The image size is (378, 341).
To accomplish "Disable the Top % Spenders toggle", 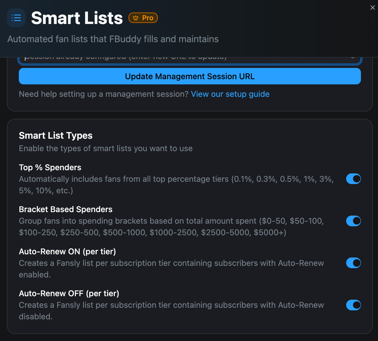I will tap(353, 179).
